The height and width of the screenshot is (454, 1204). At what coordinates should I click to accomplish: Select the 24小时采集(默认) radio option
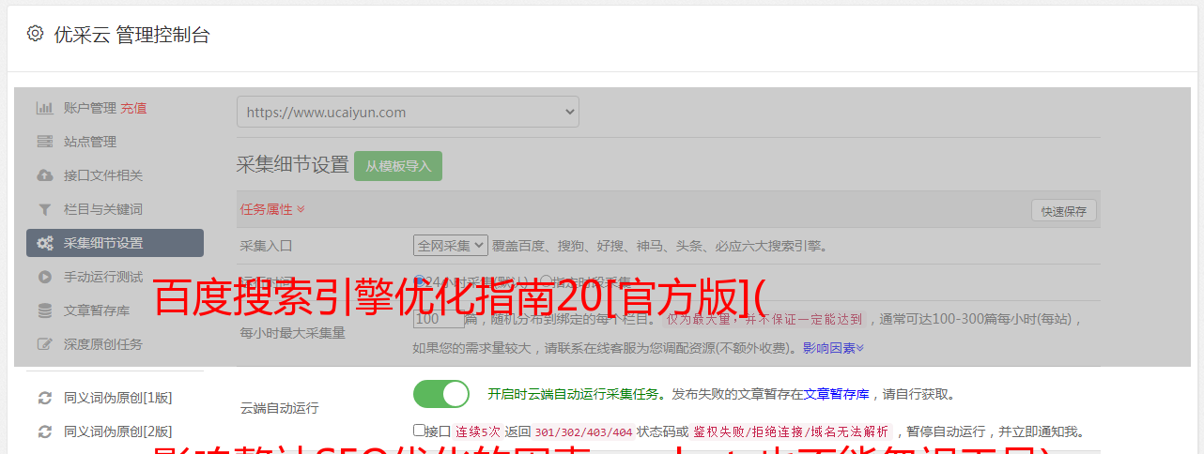(420, 280)
